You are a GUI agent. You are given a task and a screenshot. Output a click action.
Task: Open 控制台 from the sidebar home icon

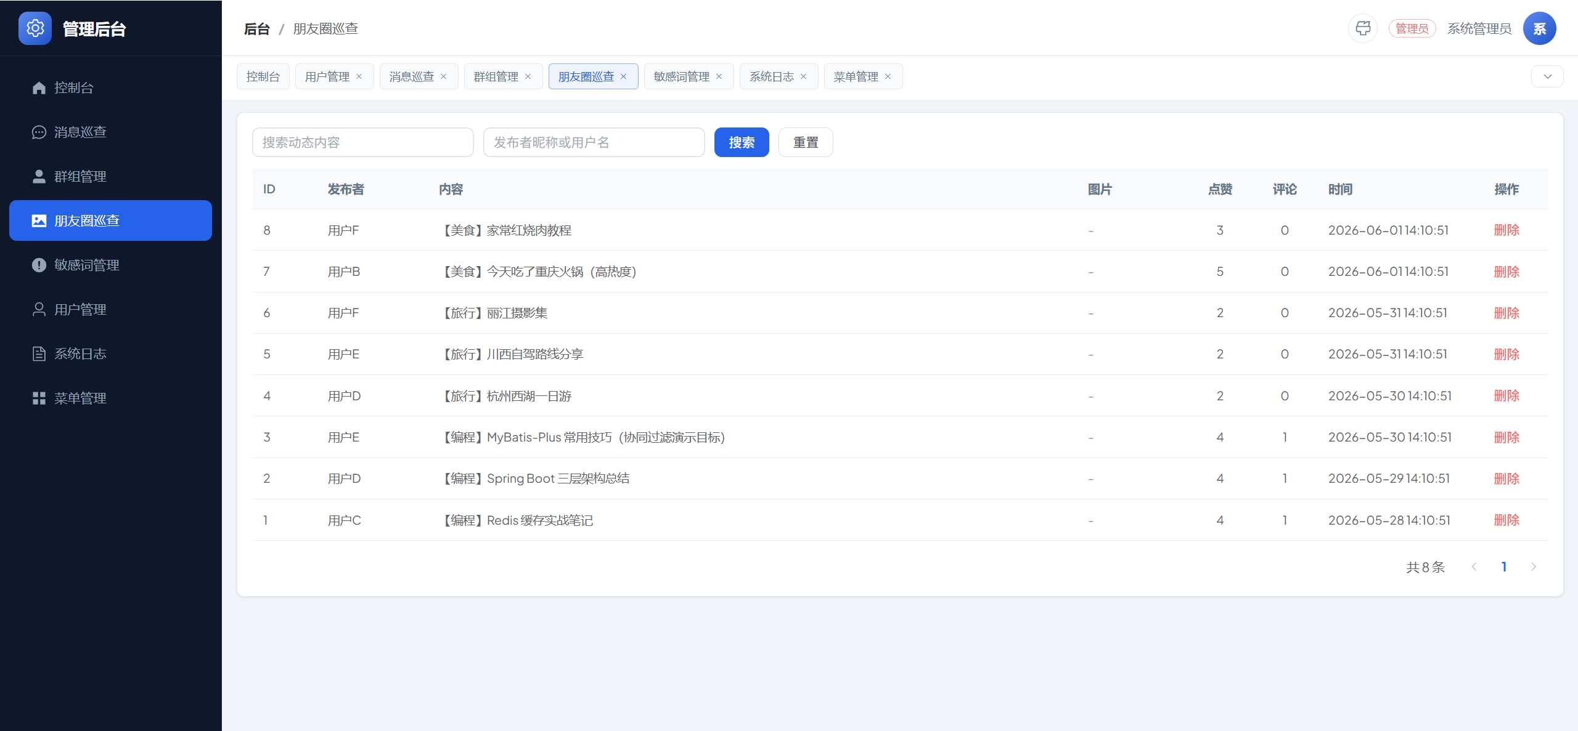pyautogui.click(x=39, y=88)
